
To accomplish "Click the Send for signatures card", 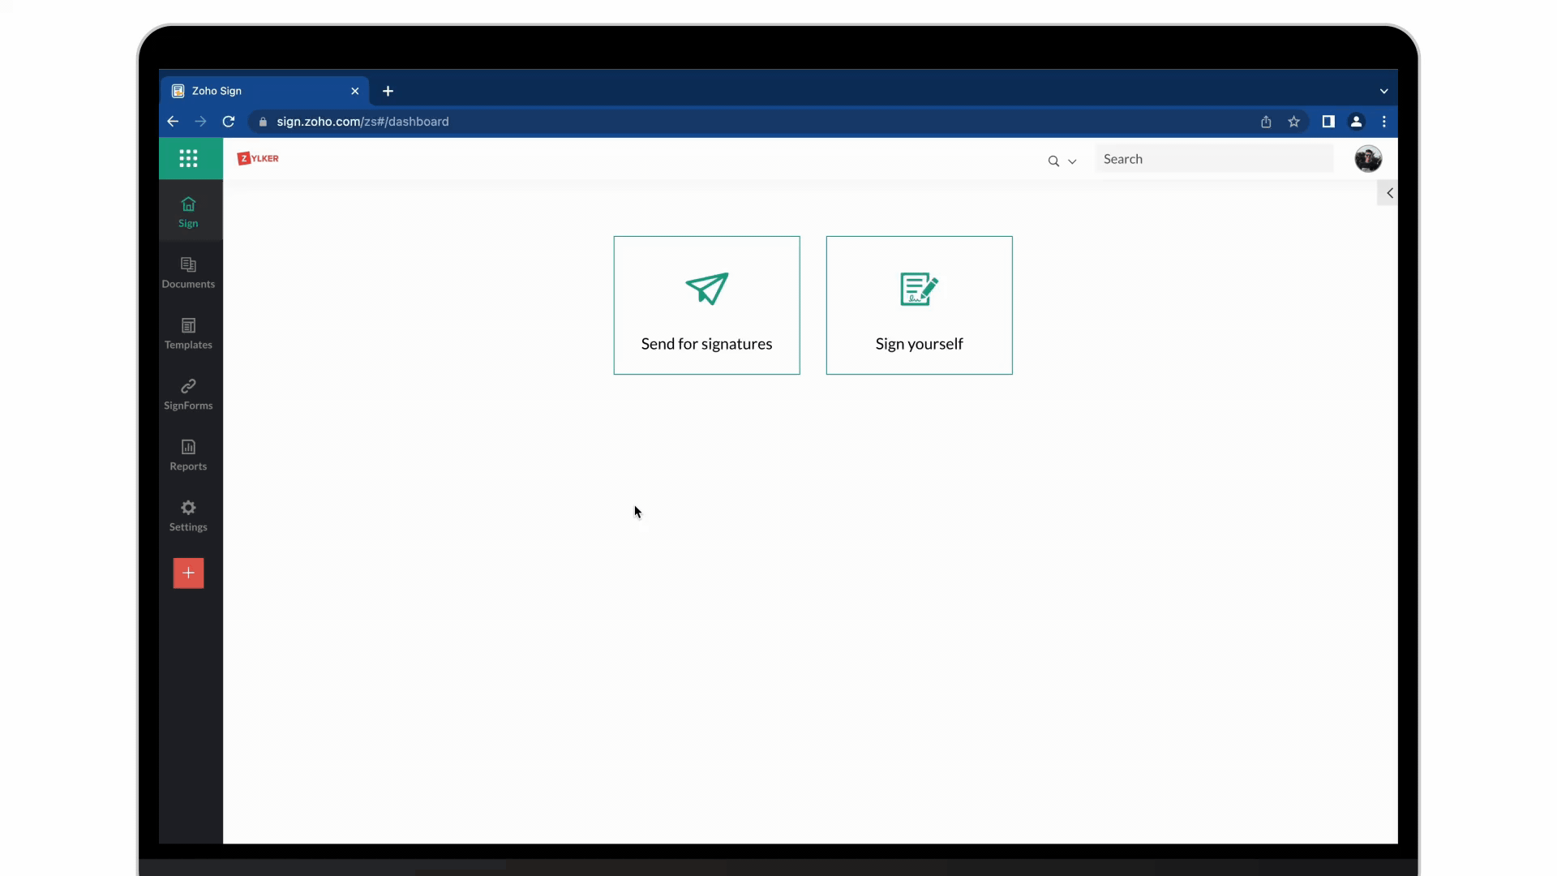I will click(706, 305).
